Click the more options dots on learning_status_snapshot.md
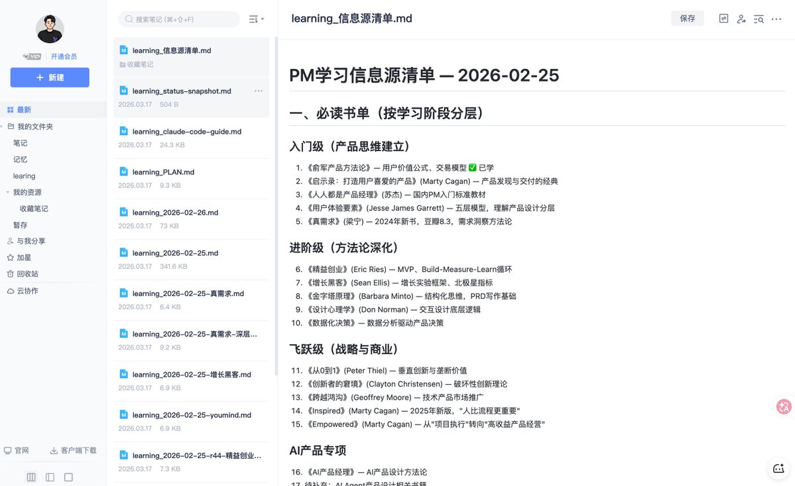Image resolution: width=795 pixels, height=486 pixels. [x=259, y=91]
